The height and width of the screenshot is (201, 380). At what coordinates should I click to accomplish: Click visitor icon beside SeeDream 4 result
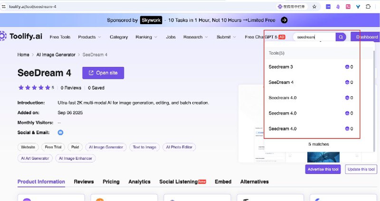point(347,82)
